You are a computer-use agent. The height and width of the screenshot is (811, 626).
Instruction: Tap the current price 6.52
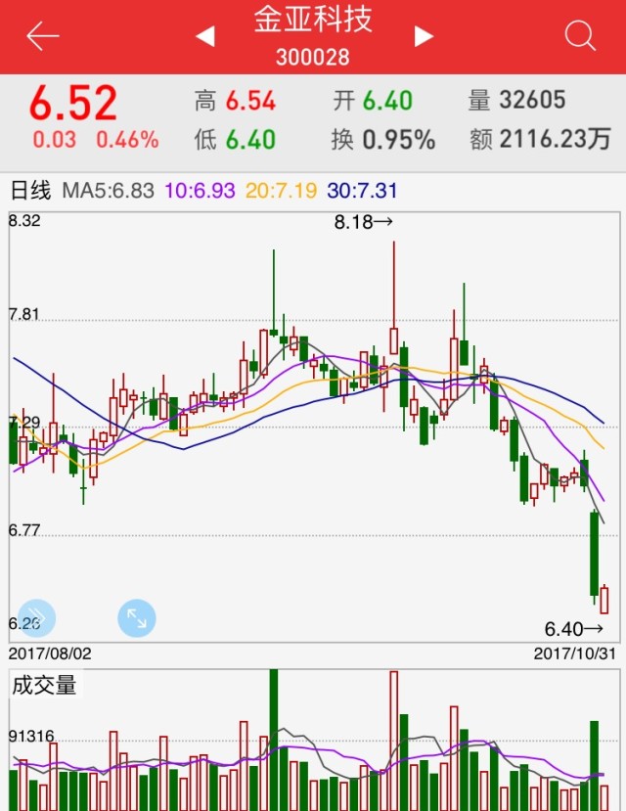(73, 104)
